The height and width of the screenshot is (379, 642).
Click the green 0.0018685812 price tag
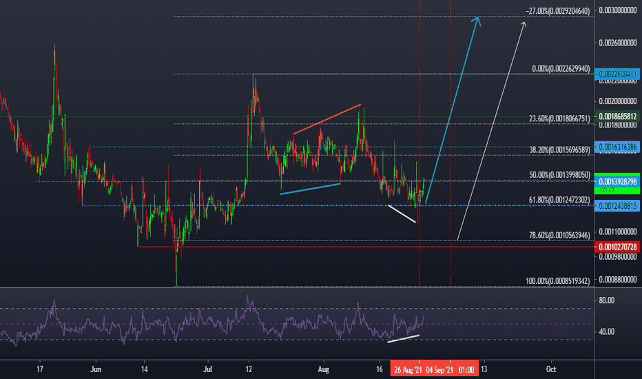tap(617, 116)
